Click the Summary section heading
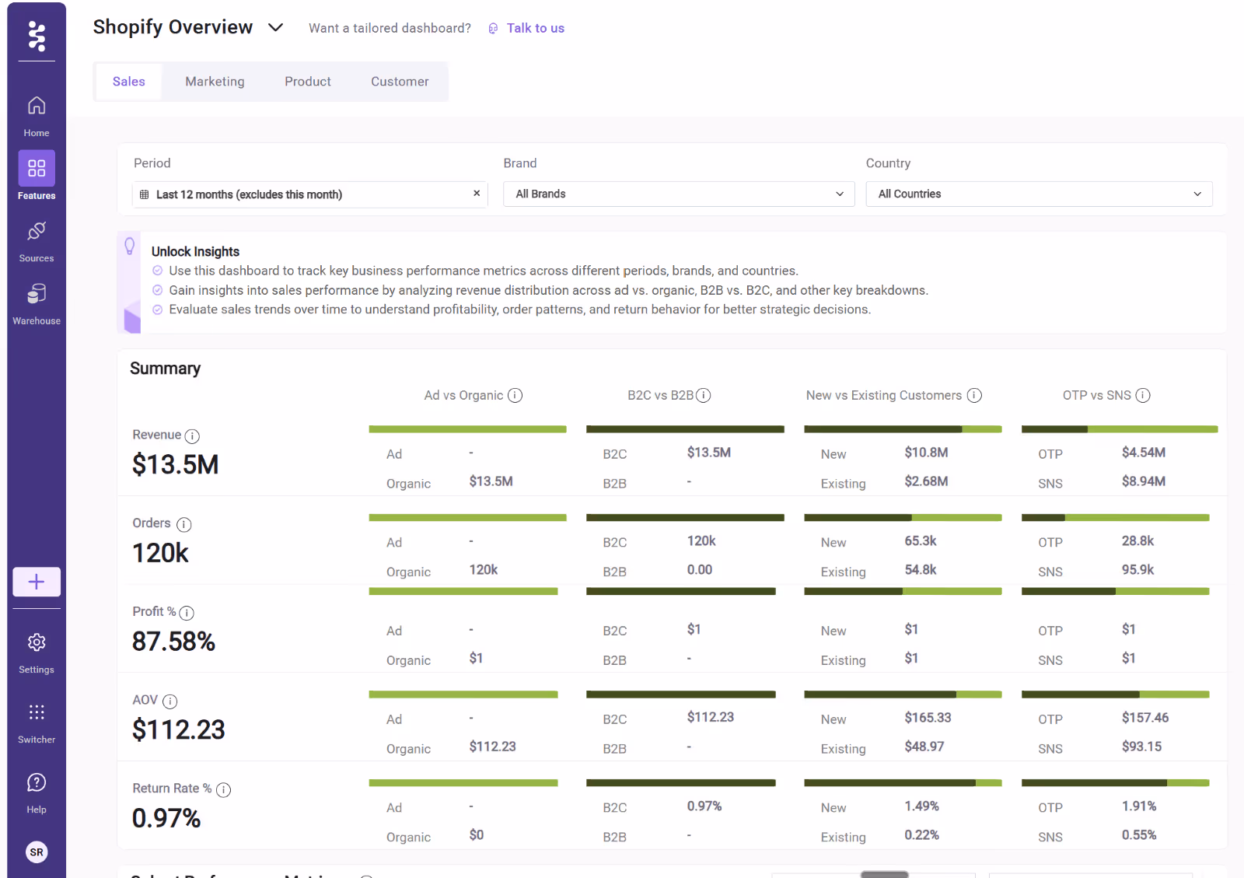The width and height of the screenshot is (1244, 878). 165,369
